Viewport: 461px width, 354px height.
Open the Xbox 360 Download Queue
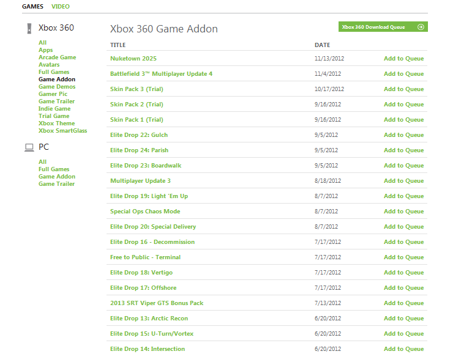[383, 27]
